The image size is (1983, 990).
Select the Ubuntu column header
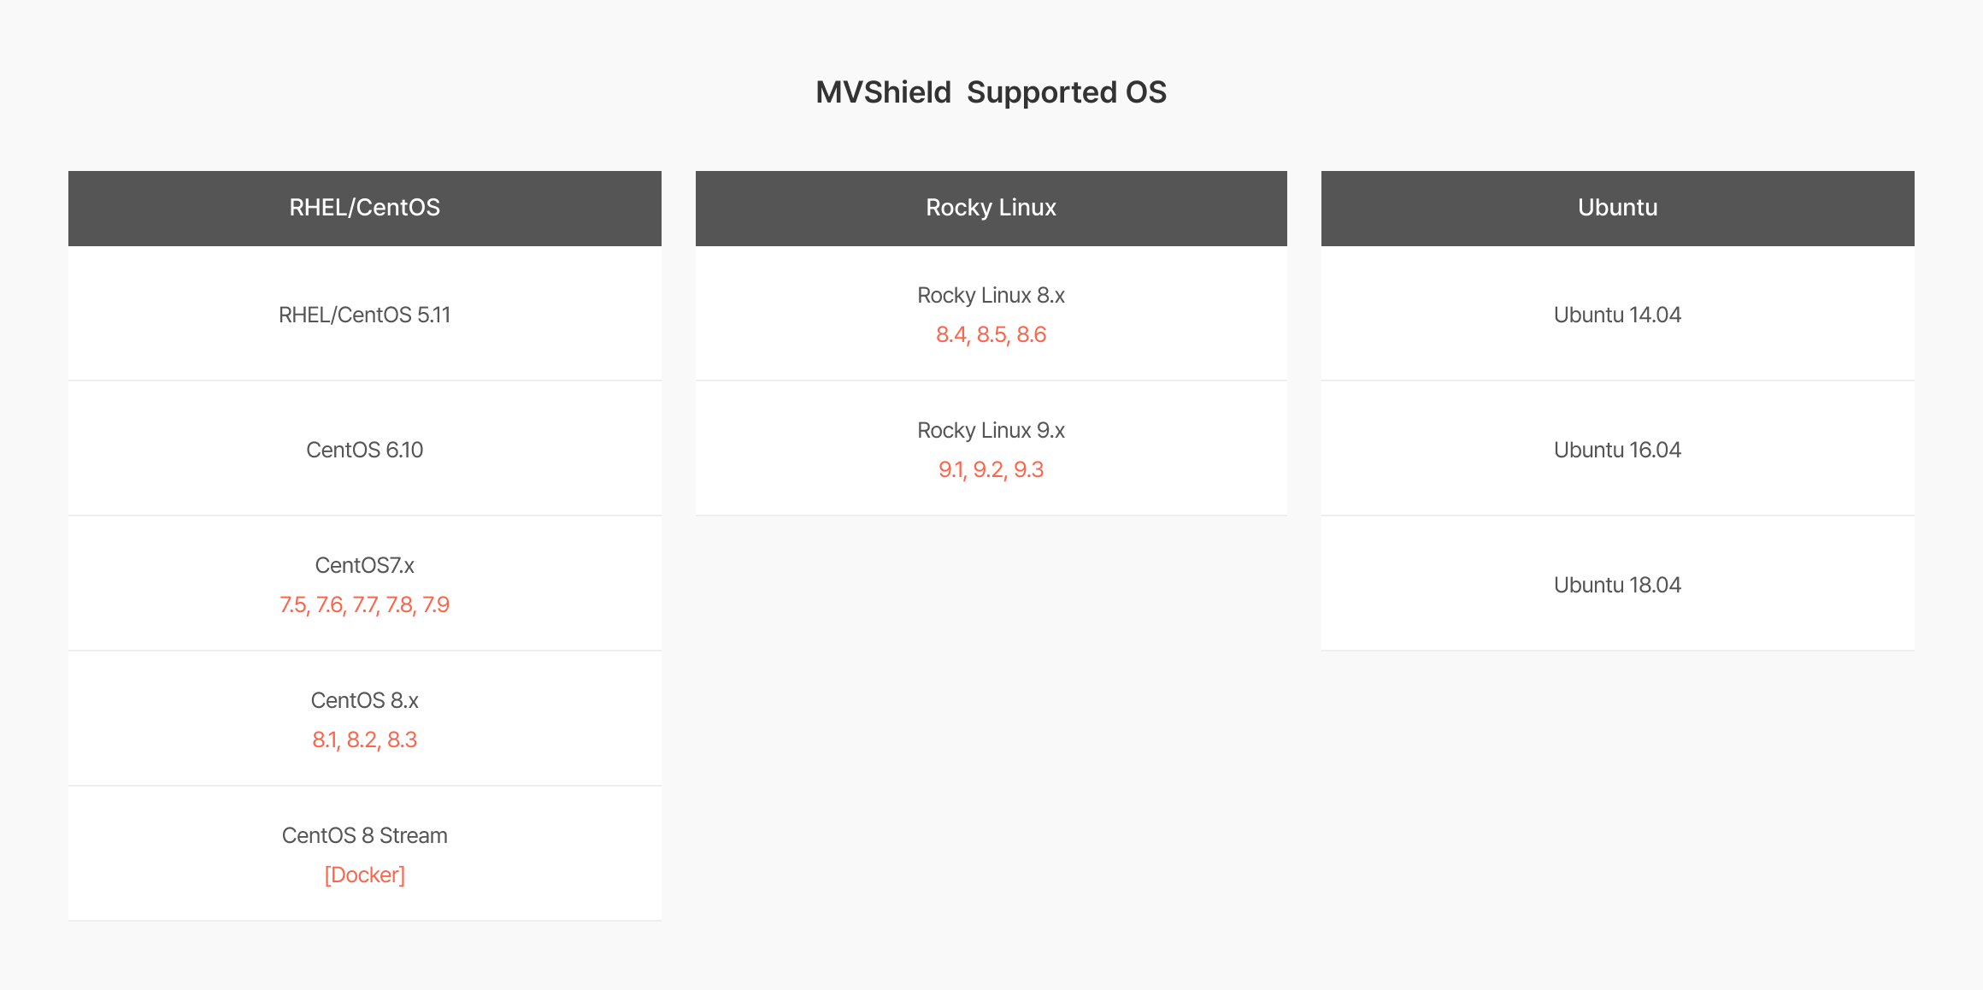1617,208
